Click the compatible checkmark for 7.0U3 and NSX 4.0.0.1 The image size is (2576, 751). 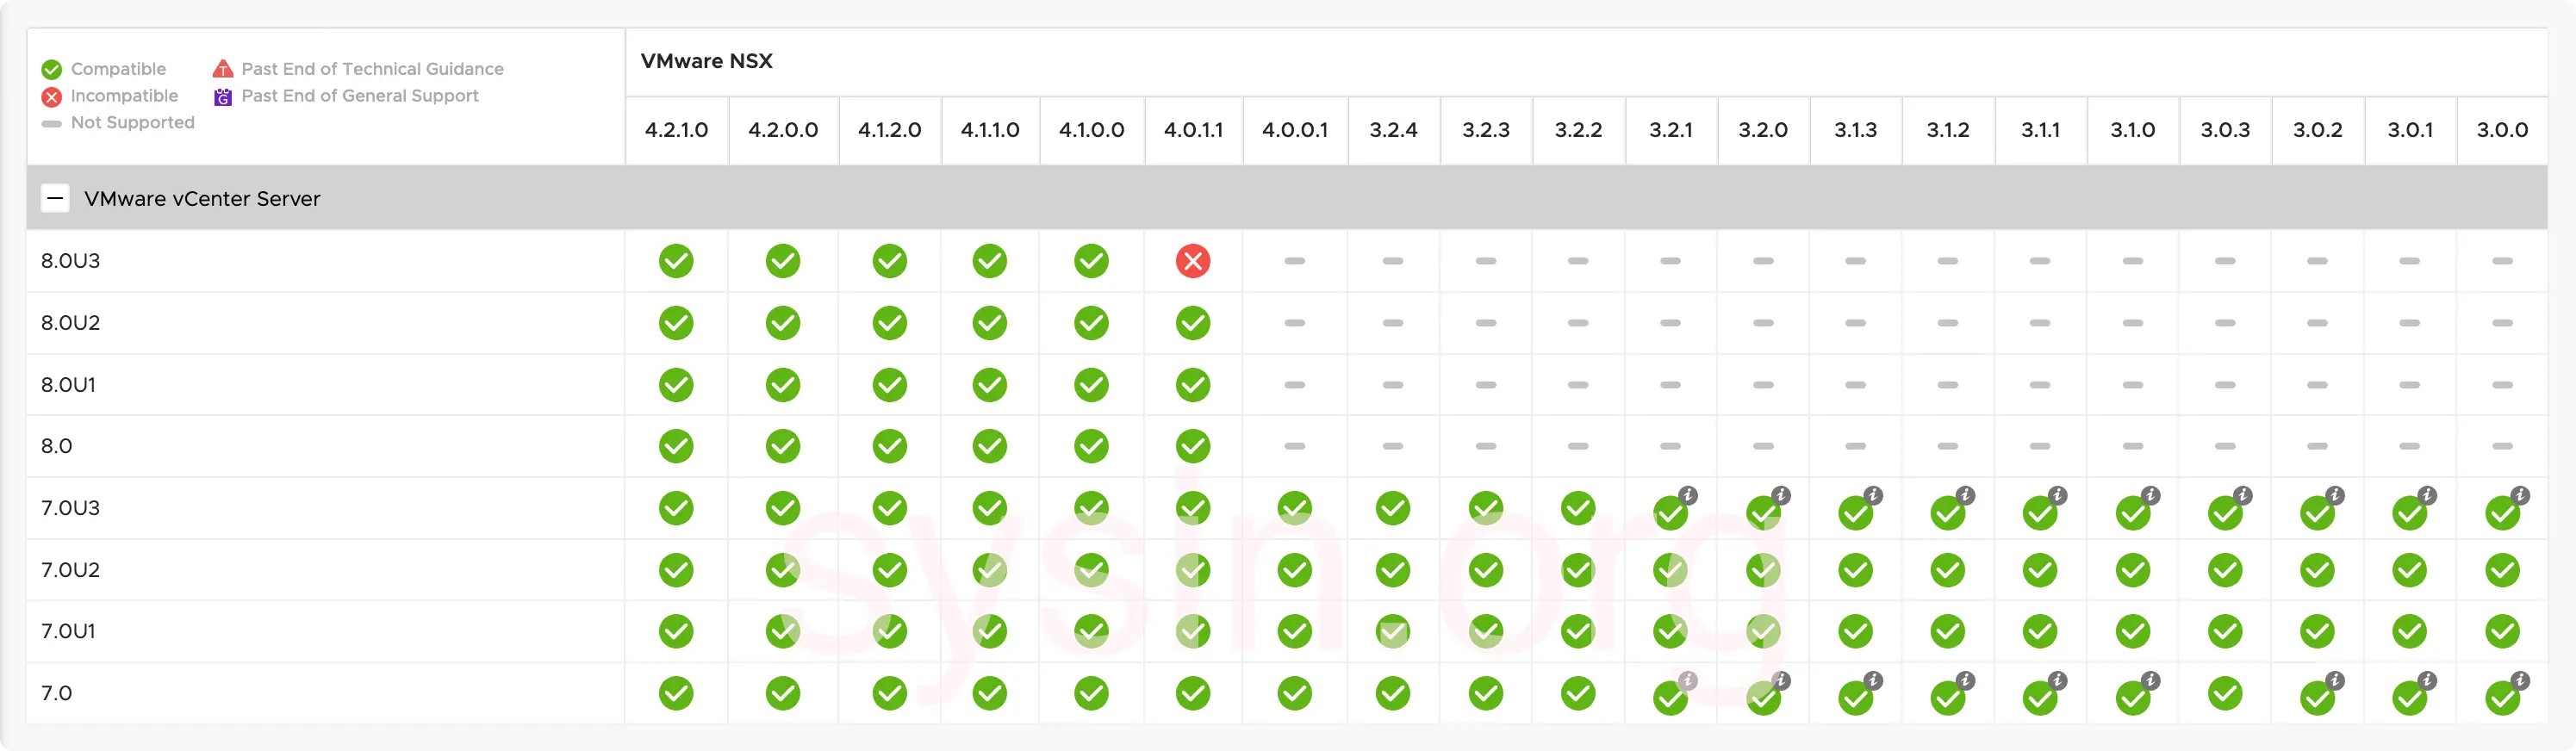pos(1294,508)
